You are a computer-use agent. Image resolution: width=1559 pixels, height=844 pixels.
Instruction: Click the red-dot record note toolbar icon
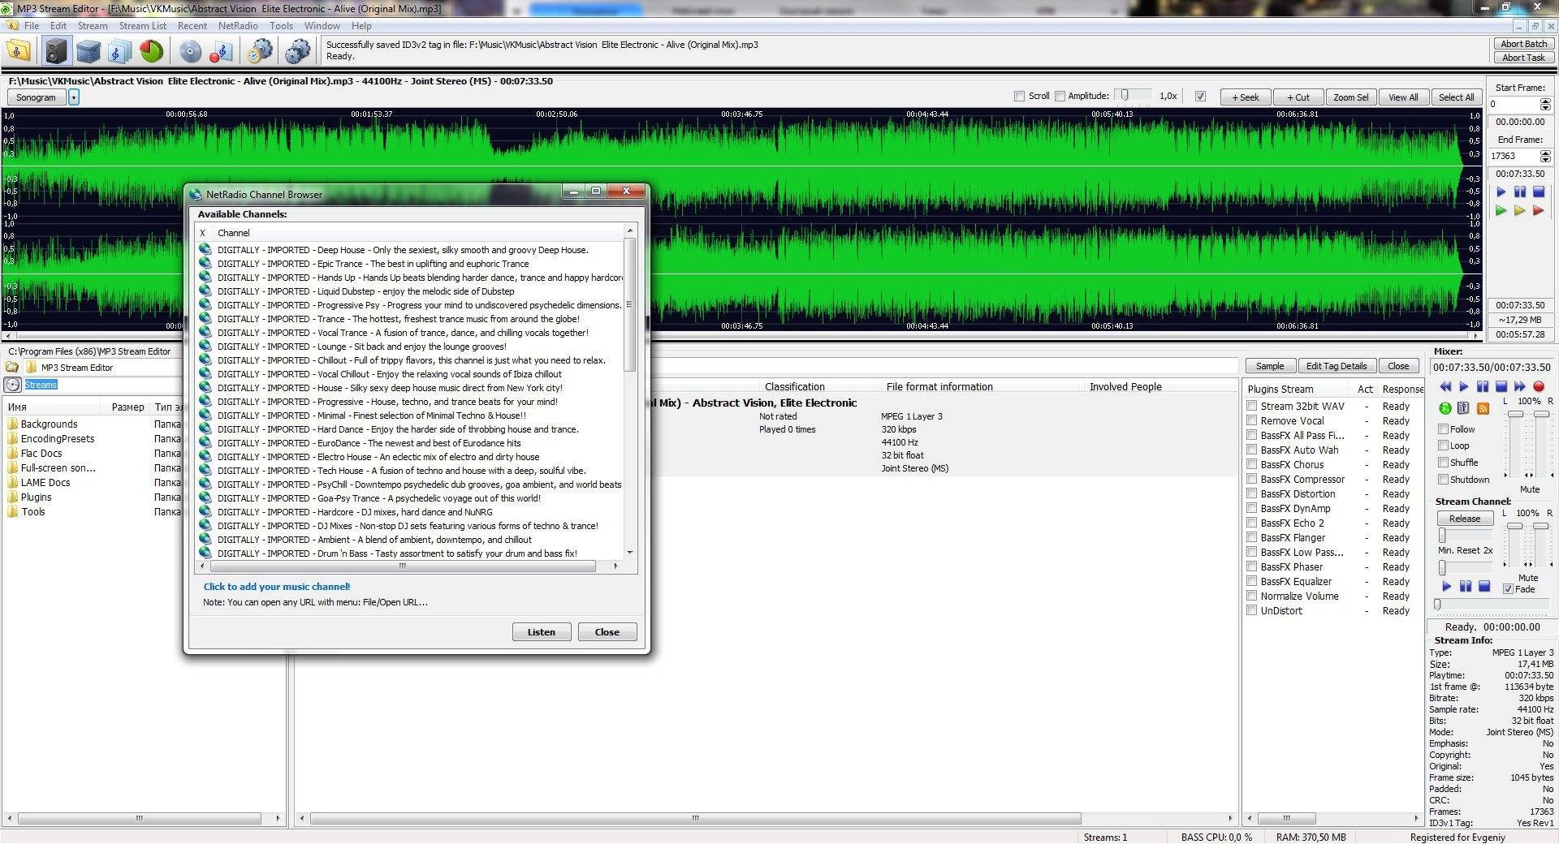coord(221,51)
